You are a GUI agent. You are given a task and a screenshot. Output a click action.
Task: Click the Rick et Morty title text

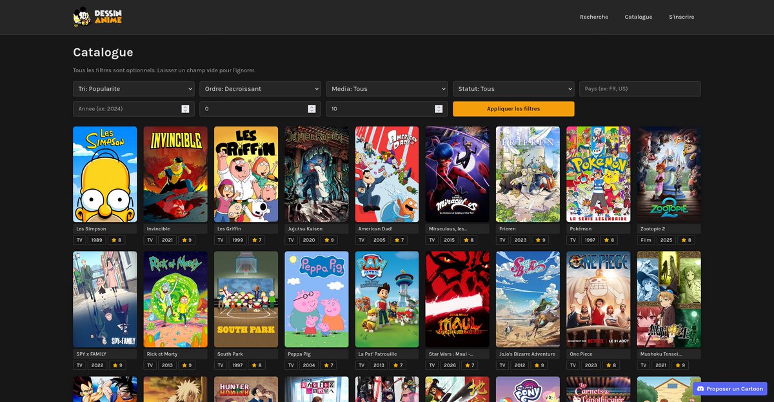[x=163, y=354]
